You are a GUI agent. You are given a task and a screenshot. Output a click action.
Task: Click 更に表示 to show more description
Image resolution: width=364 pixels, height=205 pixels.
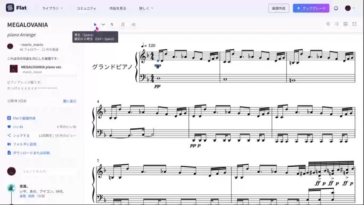point(70,101)
